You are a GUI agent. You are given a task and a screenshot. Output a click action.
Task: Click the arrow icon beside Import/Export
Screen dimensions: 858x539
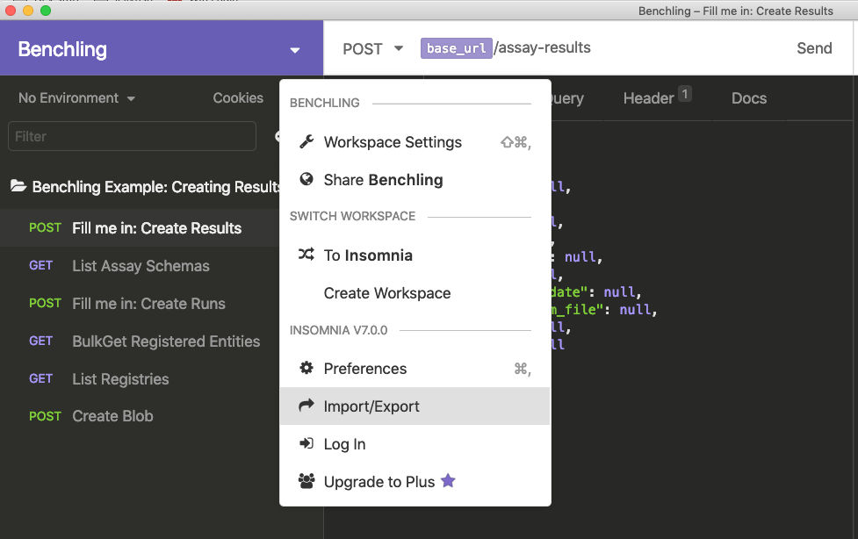coord(306,405)
